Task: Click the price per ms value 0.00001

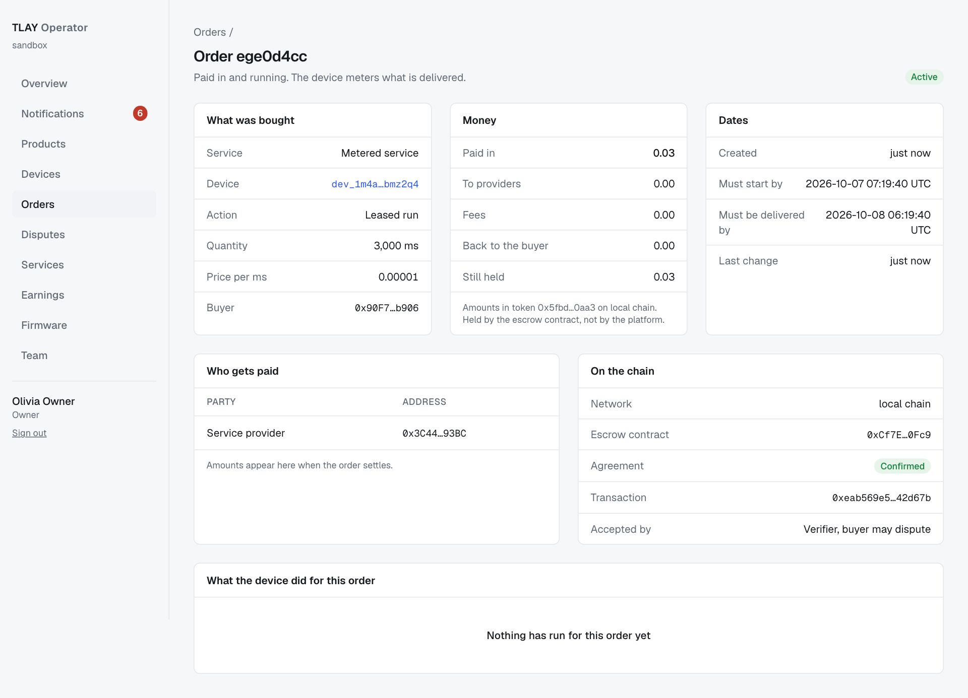Action: 398,277
